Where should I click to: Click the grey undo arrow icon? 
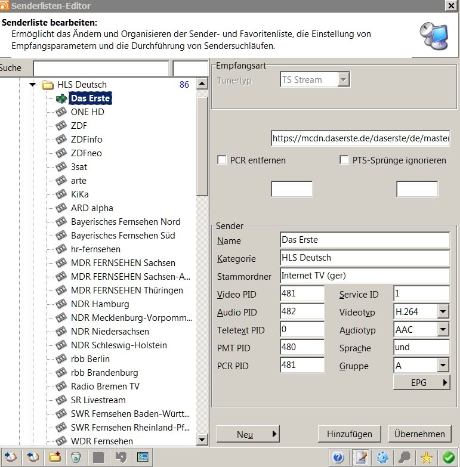coord(121,457)
